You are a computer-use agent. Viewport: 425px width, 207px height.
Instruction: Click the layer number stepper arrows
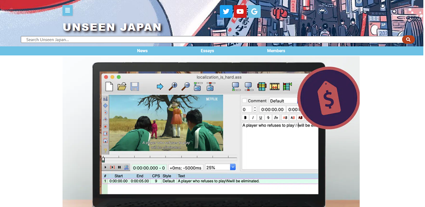coord(255,109)
